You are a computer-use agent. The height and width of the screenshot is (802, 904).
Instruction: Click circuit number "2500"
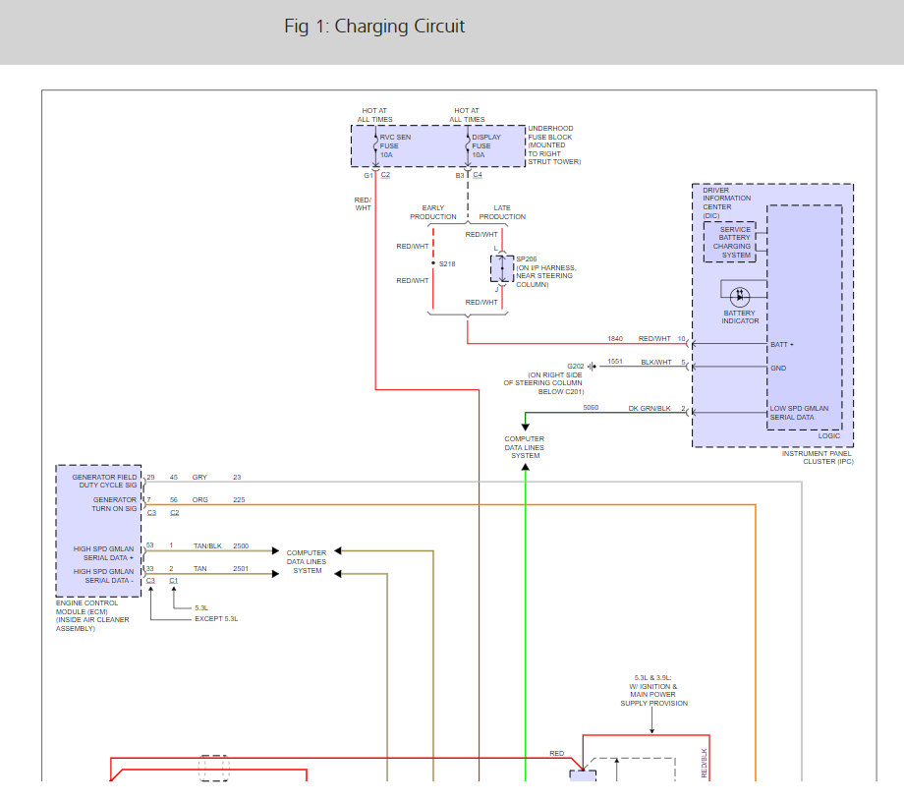(x=241, y=546)
